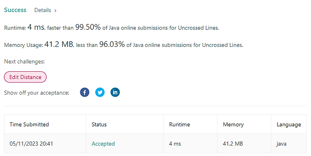311x156 pixels.
Task: Open the Accepted submission status
Action: pyautogui.click(x=103, y=144)
